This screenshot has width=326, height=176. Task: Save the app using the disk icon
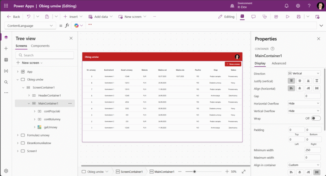click(x=299, y=17)
